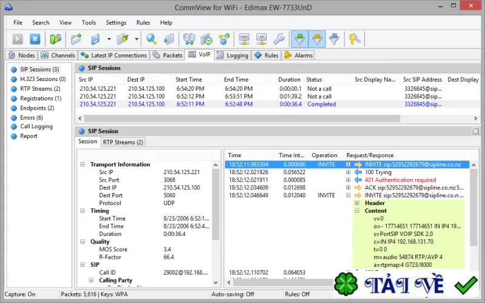485x303 pixels.
Task: Open the Clear button dropdown arrow
Action: coord(136,39)
